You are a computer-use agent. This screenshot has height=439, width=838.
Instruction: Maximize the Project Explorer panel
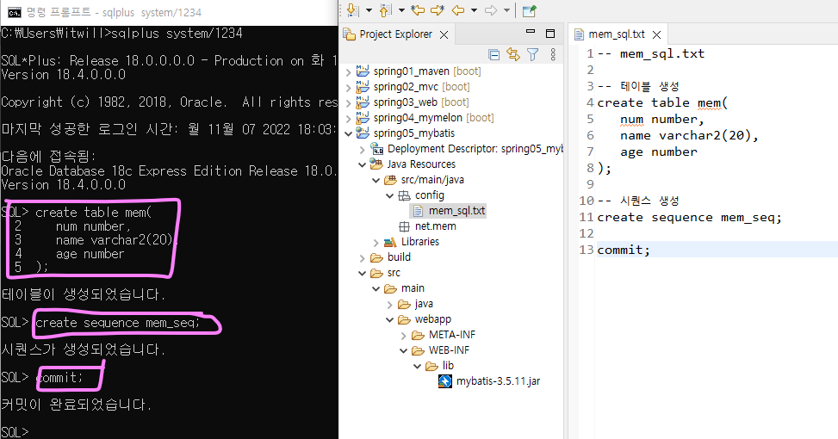(550, 34)
